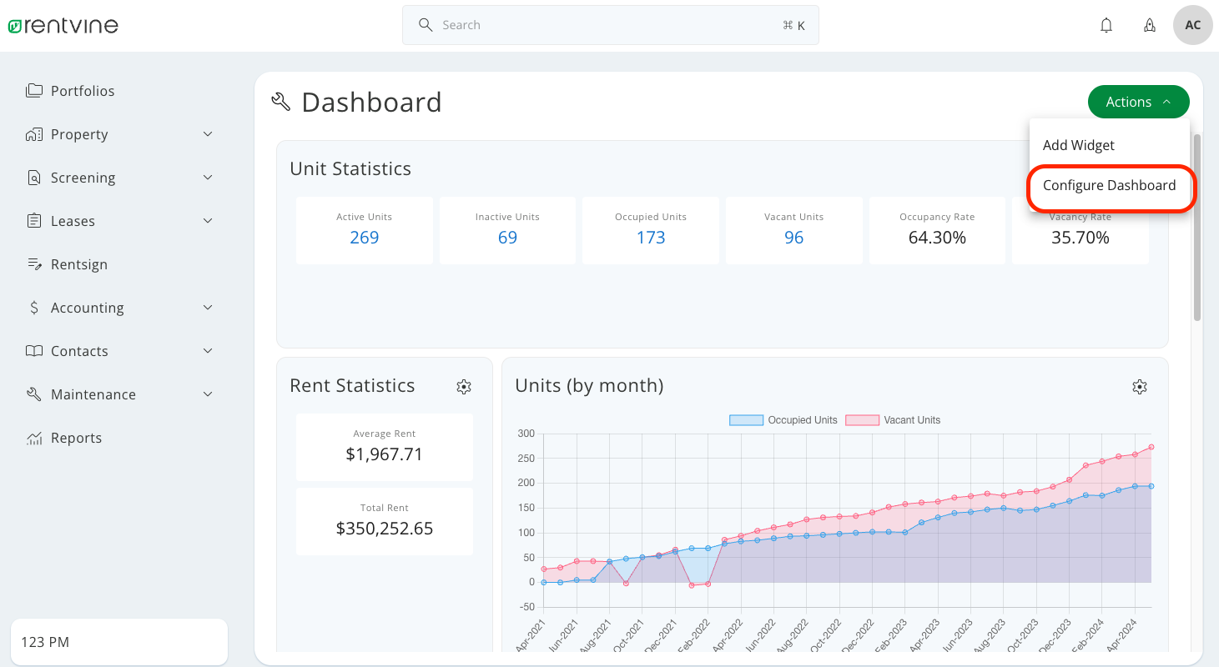Screen dimensions: 1219x667
Task: Select the Portfolios icon in the sidebar
Action: coord(33,90)
